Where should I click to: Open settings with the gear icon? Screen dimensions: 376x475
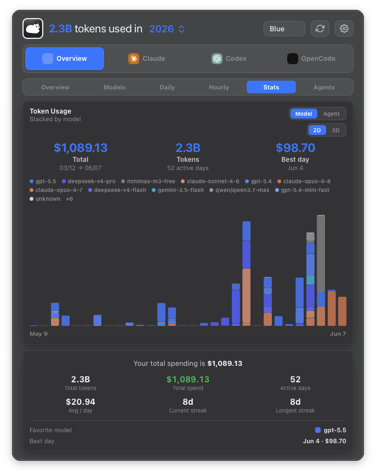(x=344, y=29)
